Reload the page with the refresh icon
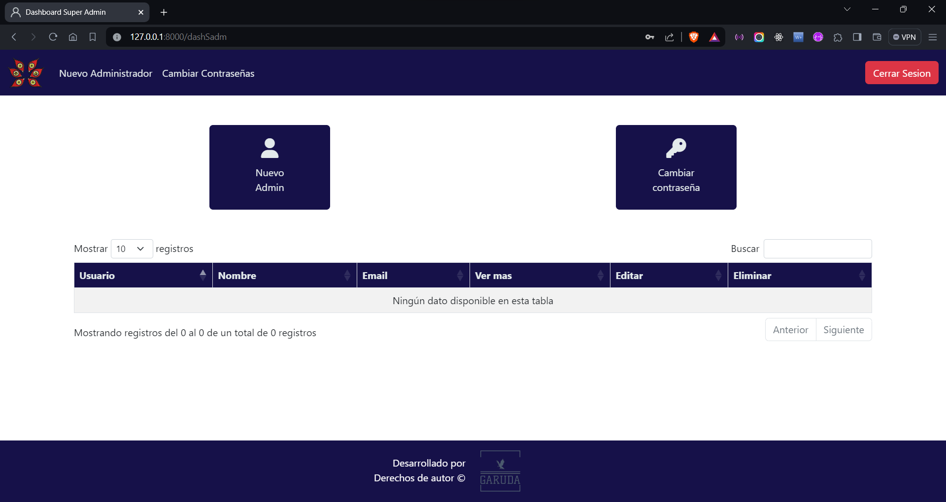The height and width of the screenshot is (502, 946). tap(53, 37)
